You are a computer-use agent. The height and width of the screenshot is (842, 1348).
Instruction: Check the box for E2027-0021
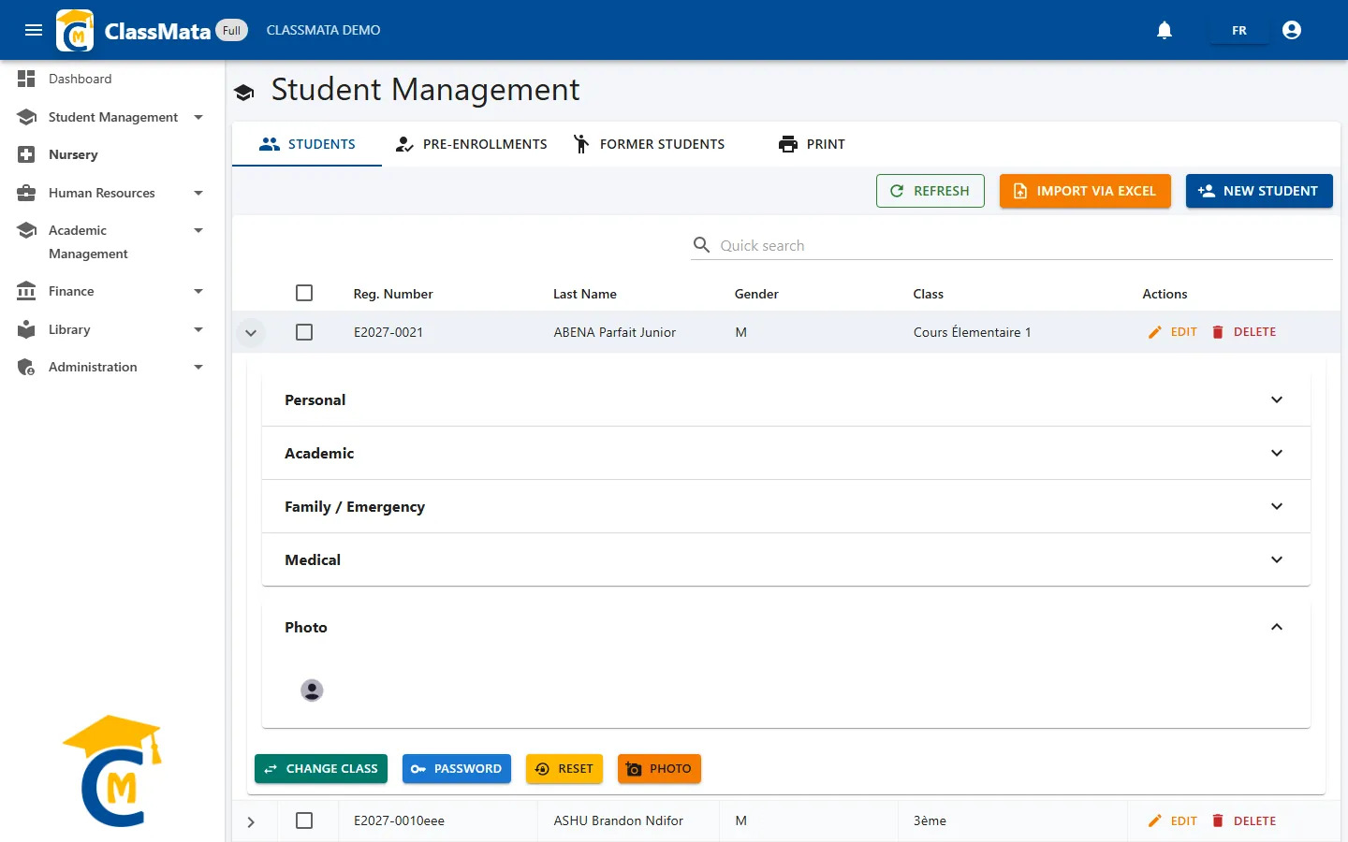tap(304, 332)
